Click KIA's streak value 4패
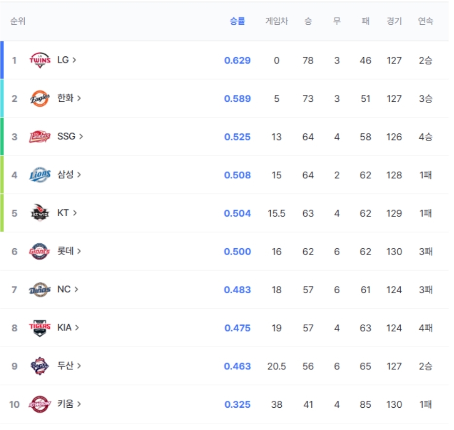Screen dimensions: 454x430 [425, 328]
